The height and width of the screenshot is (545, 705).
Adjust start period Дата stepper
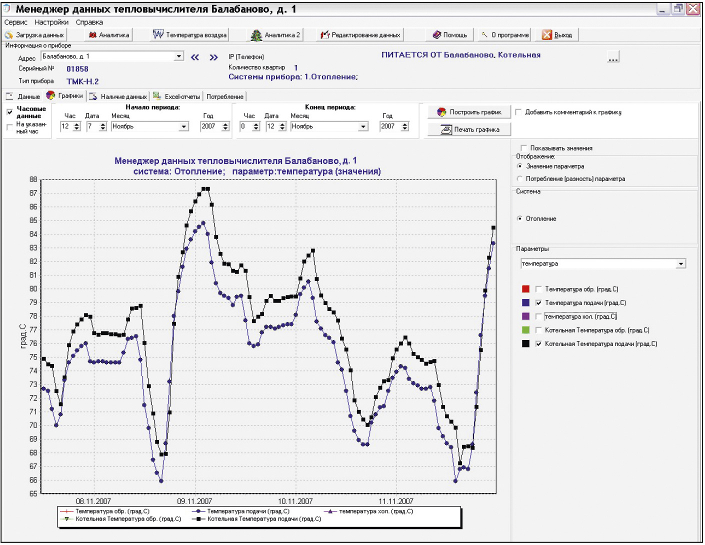click(x=103, y=126)
